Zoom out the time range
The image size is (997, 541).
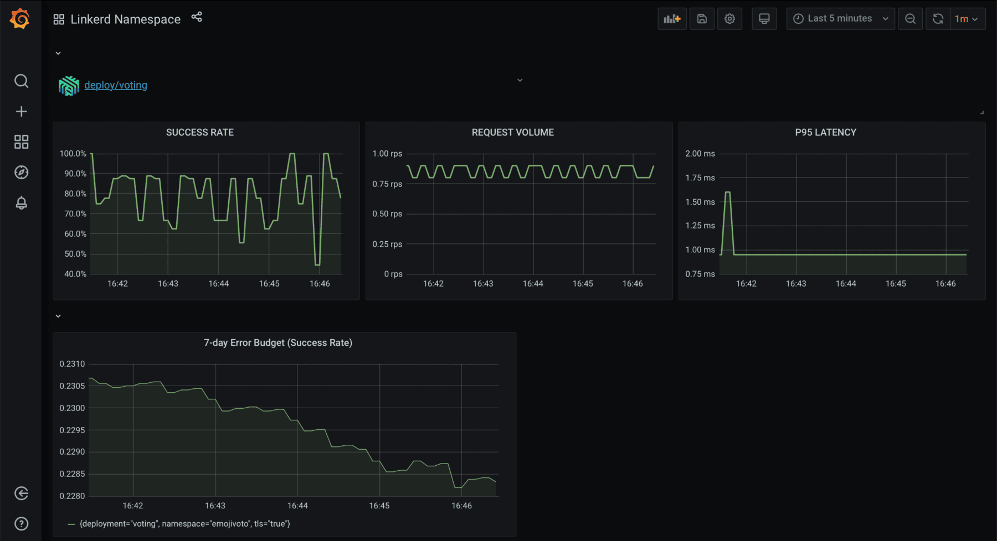click(x=910, y=19)
